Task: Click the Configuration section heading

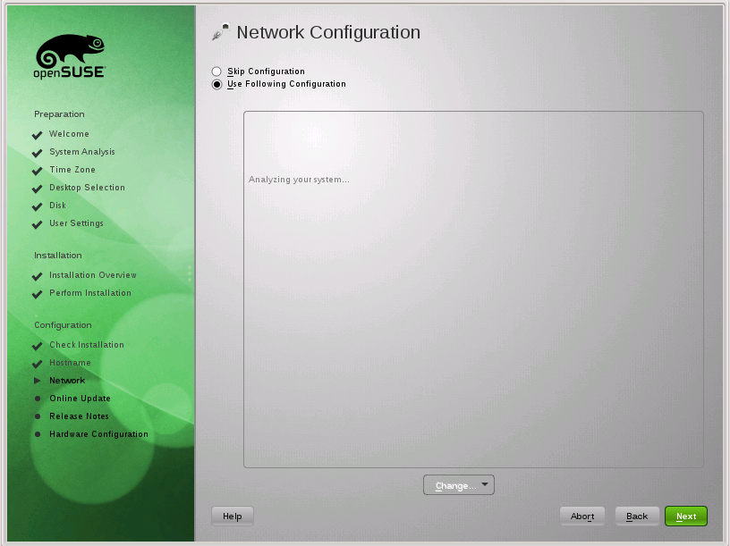Action: (x=63, y=325)
